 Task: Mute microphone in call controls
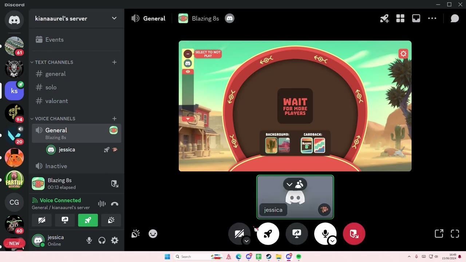coord(325,234)
